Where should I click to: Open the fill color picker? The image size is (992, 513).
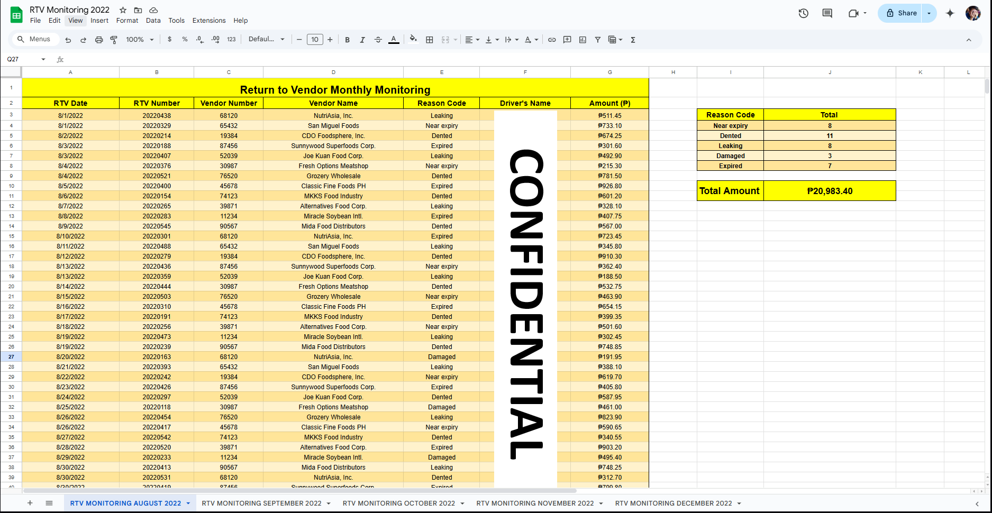click(413, 39)
